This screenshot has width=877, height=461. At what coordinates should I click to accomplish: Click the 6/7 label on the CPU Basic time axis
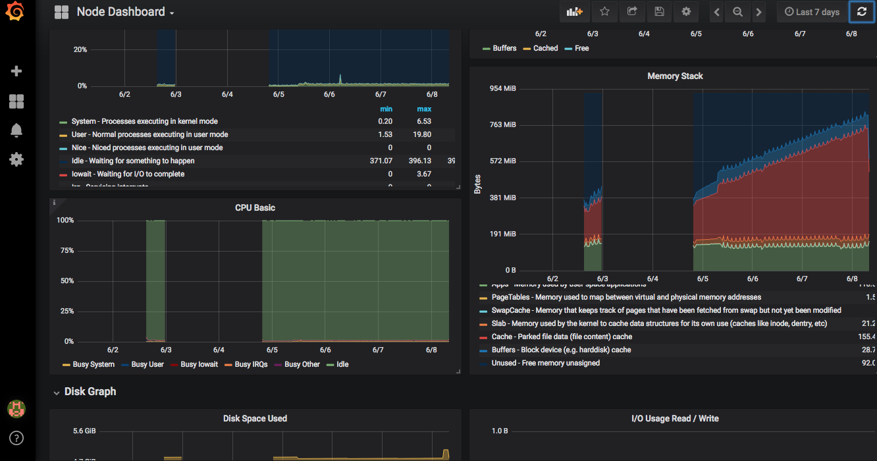click(x=378, y=350)
